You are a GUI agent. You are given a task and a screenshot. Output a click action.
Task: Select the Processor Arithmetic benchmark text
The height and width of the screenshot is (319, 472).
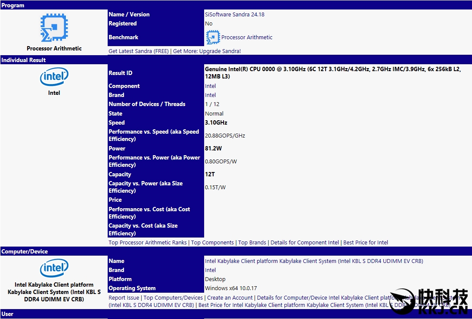pyautogui.click(x=247, y=38)
